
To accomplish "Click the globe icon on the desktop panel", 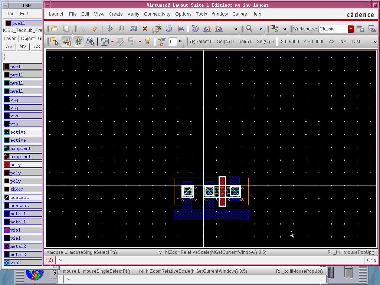I will (35, 274).
